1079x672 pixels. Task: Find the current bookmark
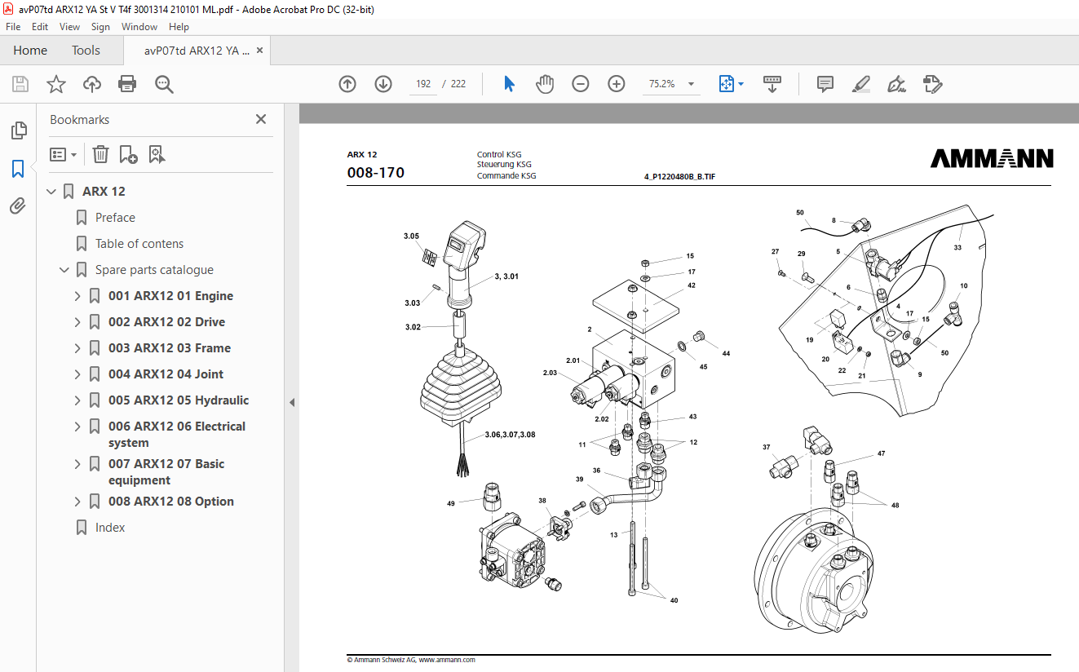coord(157,154)
